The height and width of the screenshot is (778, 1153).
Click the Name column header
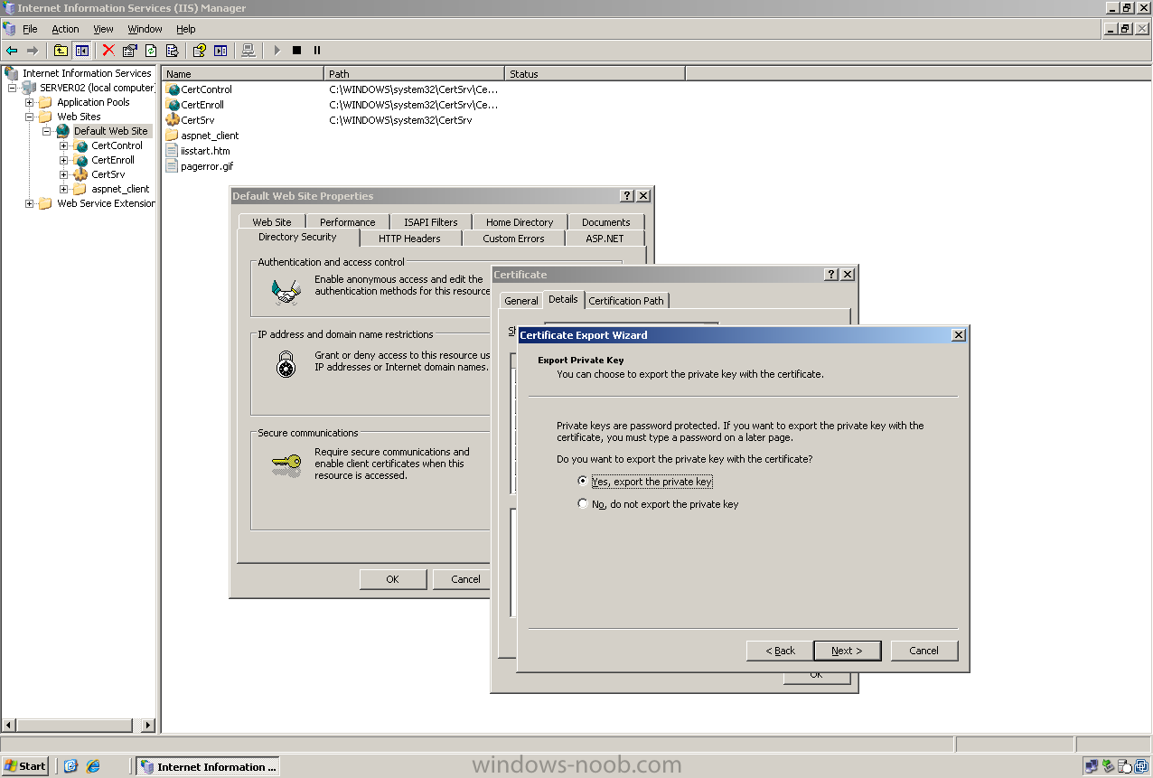tap(242, 74)
